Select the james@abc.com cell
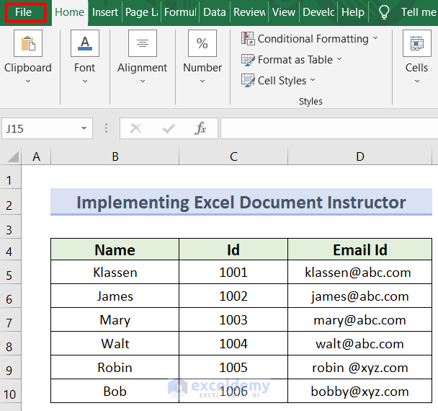438x411 pixels. coord(359,296)
